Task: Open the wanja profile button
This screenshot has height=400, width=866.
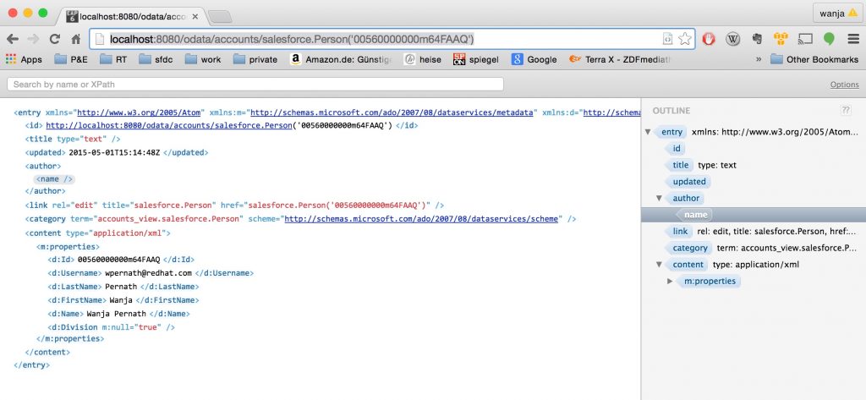Action: pyautogui.click(x=838, y=14)
